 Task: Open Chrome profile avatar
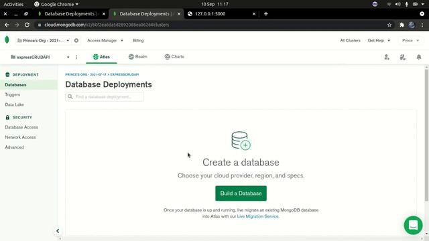412,25
